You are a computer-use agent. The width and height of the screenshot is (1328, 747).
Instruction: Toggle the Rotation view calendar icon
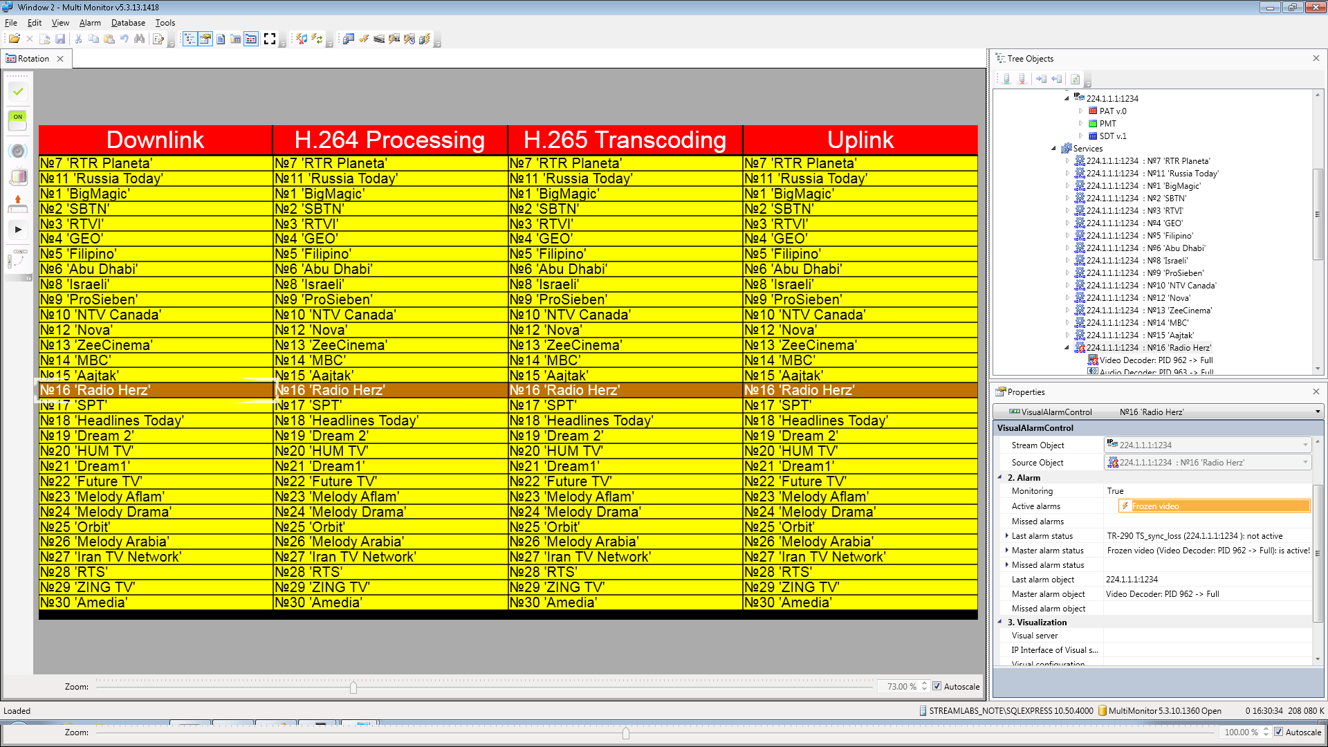(x=251, y=39)
